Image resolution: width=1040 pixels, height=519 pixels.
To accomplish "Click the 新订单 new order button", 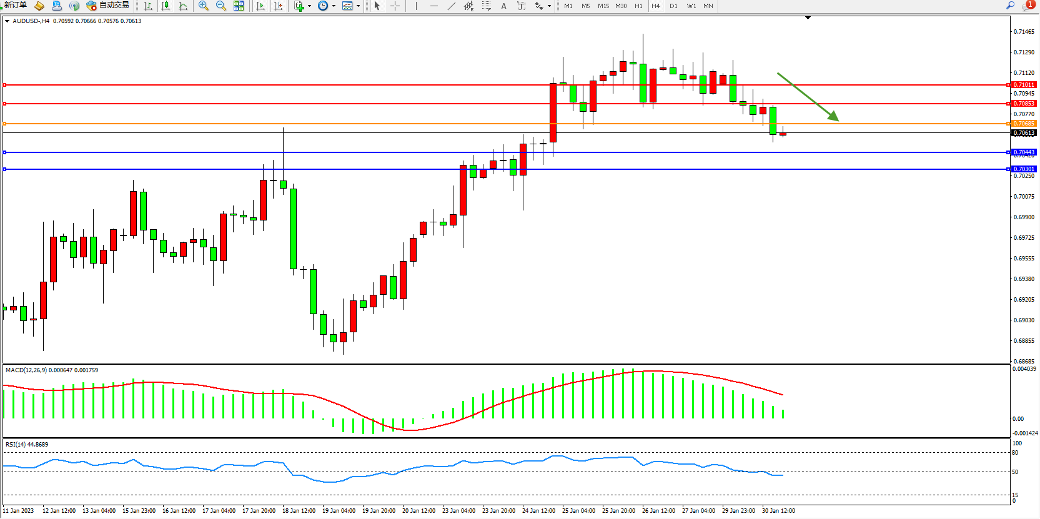I will click(14, 5).
